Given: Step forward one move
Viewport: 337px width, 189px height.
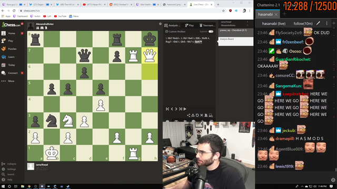Looking at the screenshot, I should click(x=176, y=109).
